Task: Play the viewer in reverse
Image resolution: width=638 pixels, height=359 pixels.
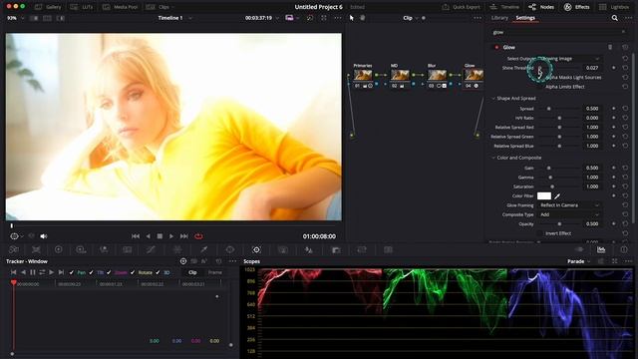Action: tap(149, 236)
